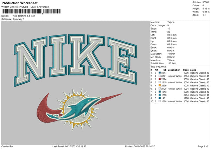Click the white swatch beside 1515
The image size is (211, 149).
(x=160, y=82)
